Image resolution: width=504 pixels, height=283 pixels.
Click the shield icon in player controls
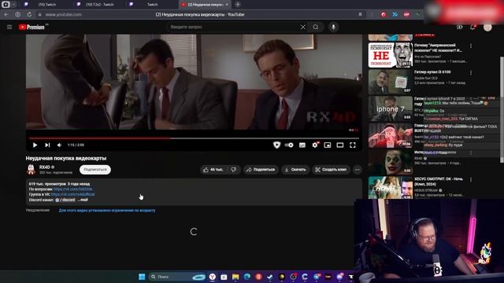[276, 145]
